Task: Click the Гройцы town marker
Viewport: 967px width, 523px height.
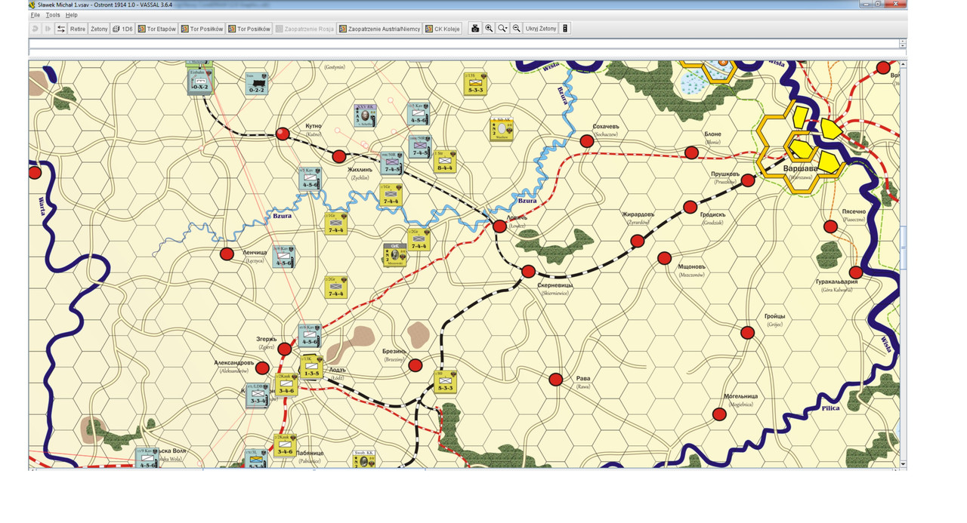Action: coord(748,333)
